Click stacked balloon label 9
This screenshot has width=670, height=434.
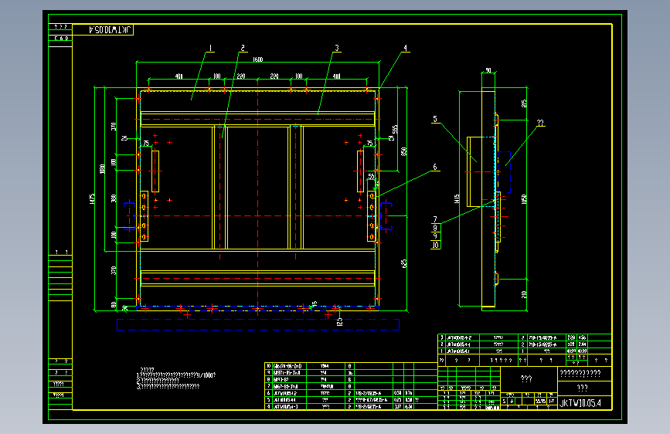click(x=435, y=236)
